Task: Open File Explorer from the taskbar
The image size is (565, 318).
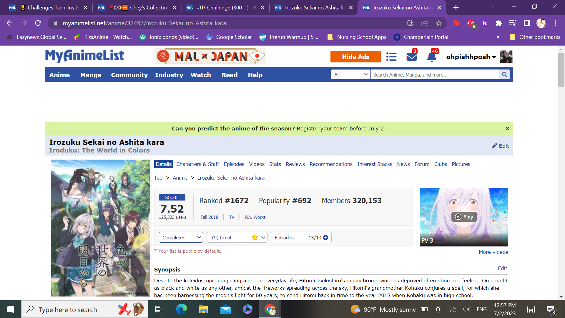Action: (x=203, y=309)
